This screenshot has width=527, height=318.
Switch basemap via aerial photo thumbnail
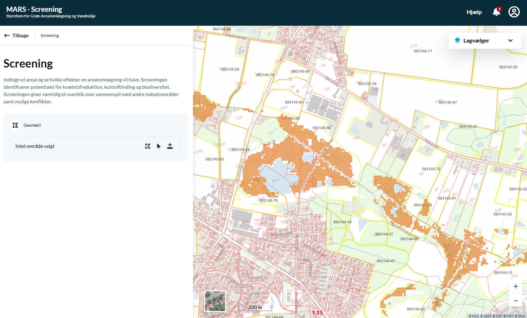[x=215, y=301]
